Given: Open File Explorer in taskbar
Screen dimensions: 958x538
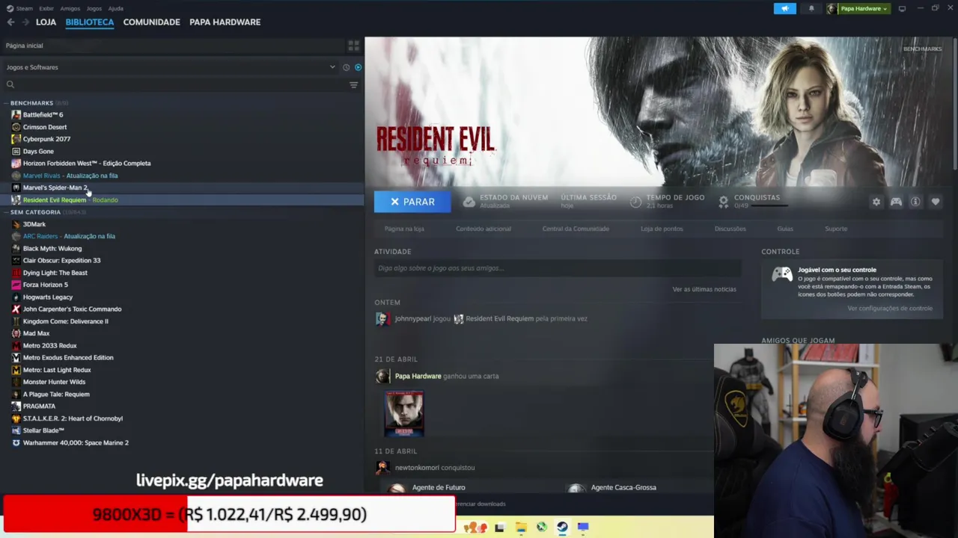Looking at the screenshot, I should coord(521,527).
